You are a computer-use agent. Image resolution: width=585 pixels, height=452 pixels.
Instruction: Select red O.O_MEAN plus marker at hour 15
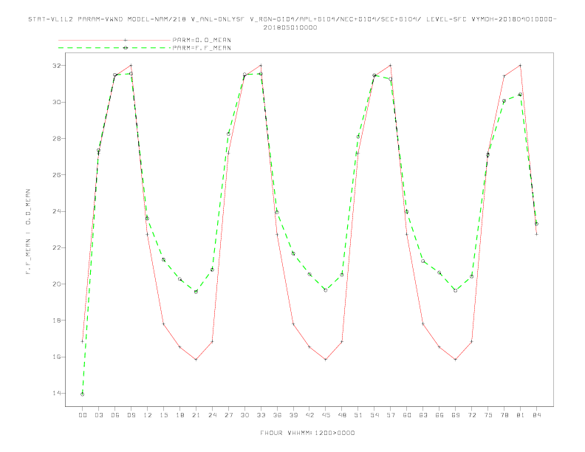(163, 324)
